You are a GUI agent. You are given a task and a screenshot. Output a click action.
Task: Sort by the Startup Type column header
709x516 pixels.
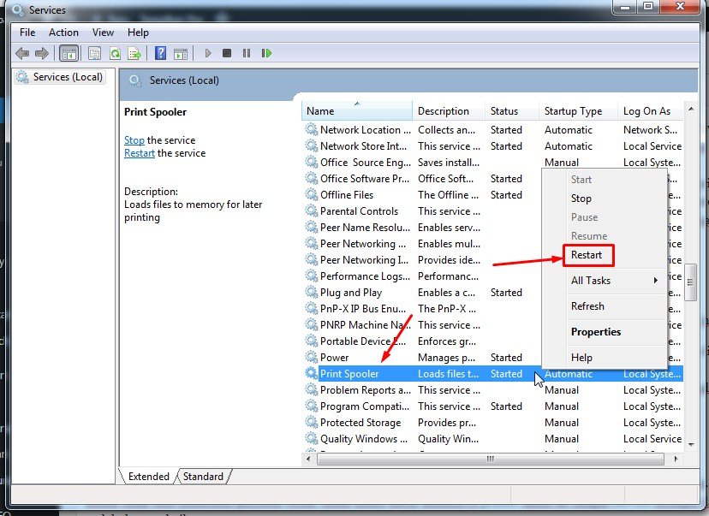point(578,111)
